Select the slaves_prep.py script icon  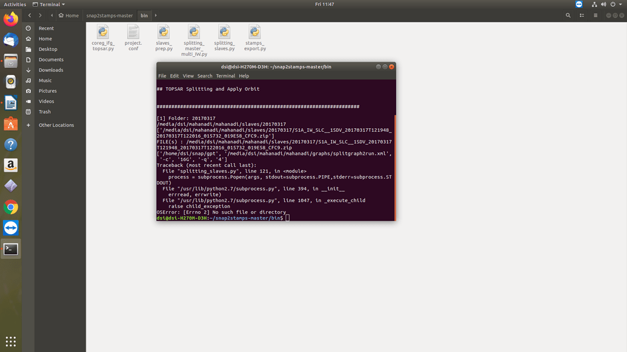164,33
